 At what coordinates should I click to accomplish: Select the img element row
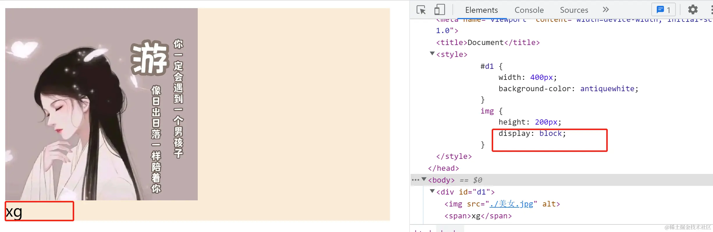(502, 204)
